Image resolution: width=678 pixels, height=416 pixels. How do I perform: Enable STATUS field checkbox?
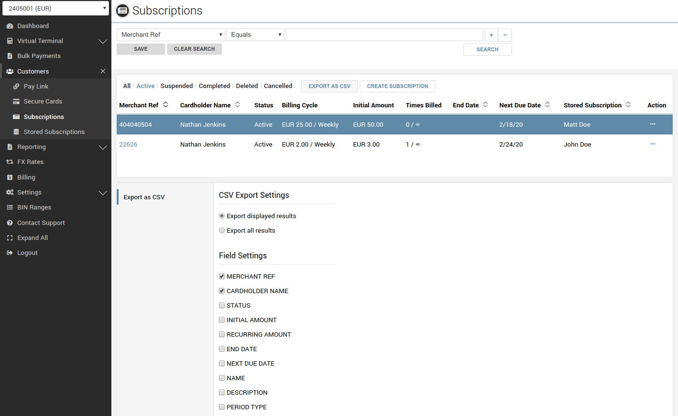click(x=222, y=306)
